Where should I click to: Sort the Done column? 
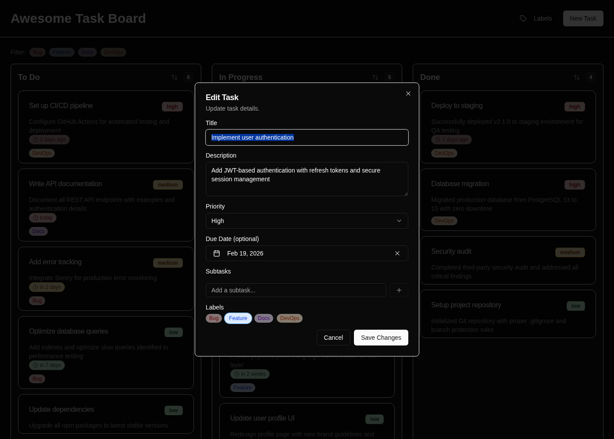[577, 77]
